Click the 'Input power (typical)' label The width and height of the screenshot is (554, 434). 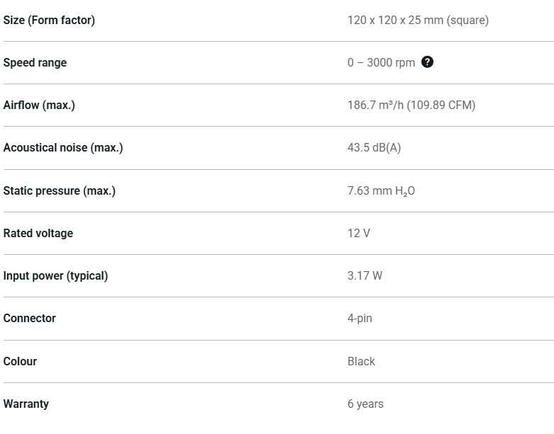[55, 275]
